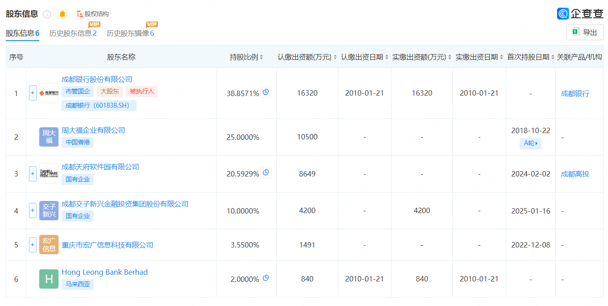
Task: Expand row of 成都银行股份有限公司
Action: tap(33, 93)
